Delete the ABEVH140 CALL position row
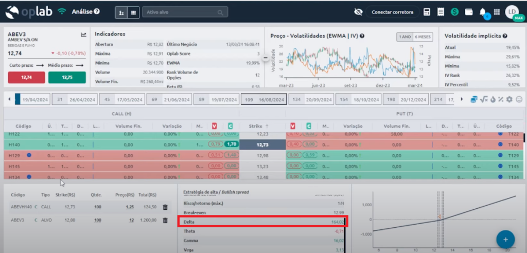The image size is (527, 253). tap(165, 207)
